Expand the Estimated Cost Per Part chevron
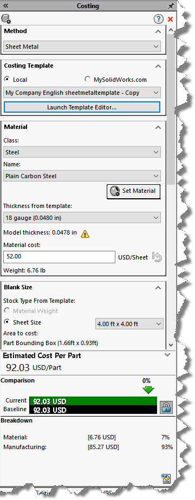The image size is (195, 500). pyautogui.click(x=167, y=355)
